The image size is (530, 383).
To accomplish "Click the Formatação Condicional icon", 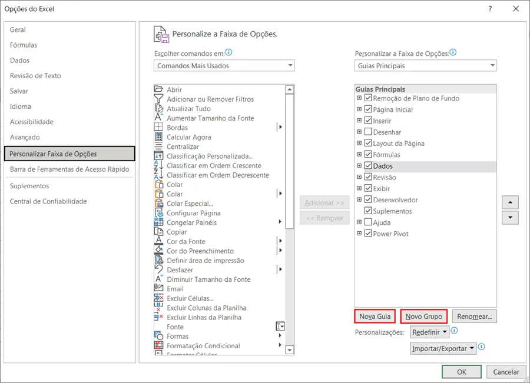I will click(x=158, y=345).
